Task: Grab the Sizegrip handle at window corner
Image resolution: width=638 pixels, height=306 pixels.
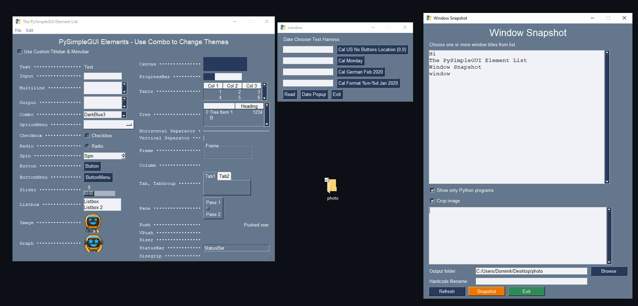Action: [x=268, y=257]
